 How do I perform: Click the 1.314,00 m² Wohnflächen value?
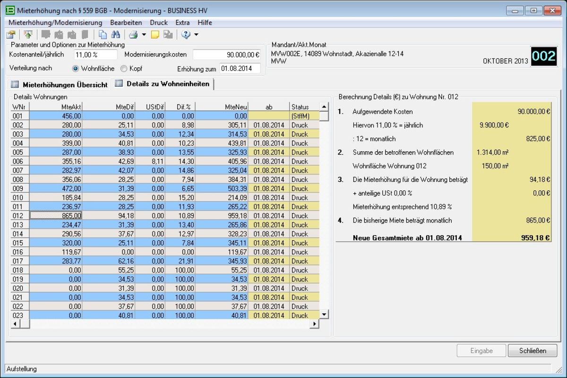tap(493, 152)
